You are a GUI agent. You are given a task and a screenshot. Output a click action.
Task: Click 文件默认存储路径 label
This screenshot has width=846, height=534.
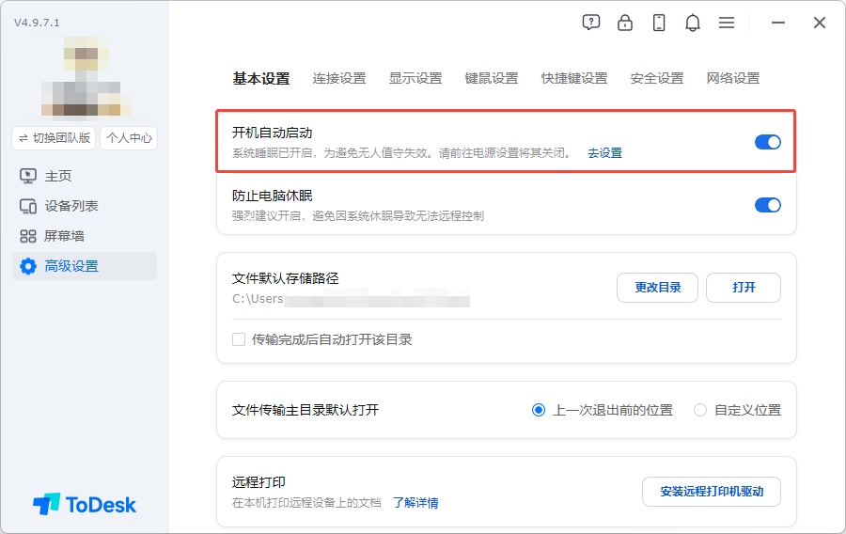coord(286,278)
